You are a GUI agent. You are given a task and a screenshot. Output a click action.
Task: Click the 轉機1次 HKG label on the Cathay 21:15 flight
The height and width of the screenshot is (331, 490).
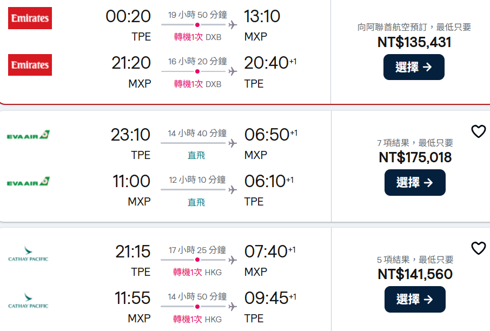tap(197, 273)
